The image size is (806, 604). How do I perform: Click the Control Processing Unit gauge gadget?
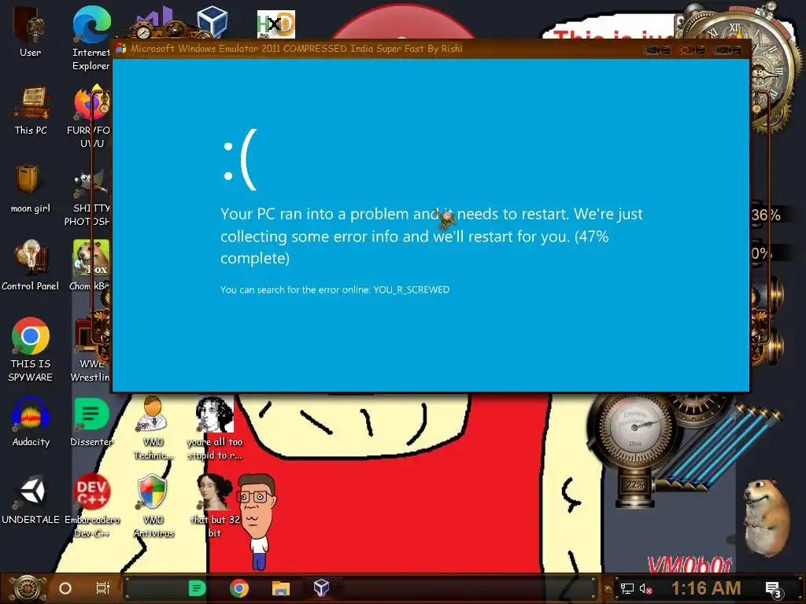636,429
